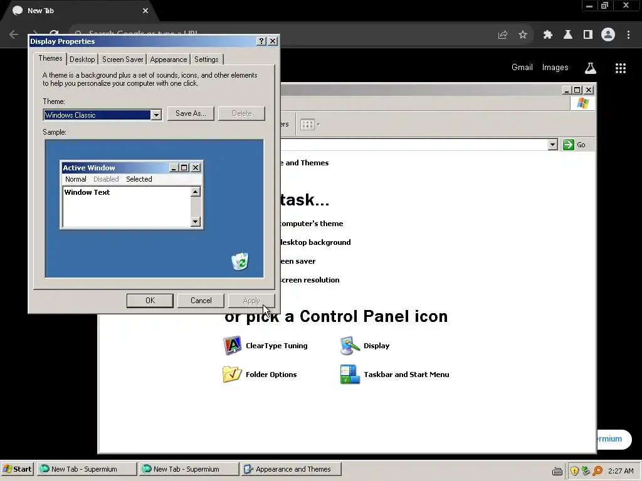Switch to the Themes tab
Screen dimensions: 642x481
(x=50, y=58)
